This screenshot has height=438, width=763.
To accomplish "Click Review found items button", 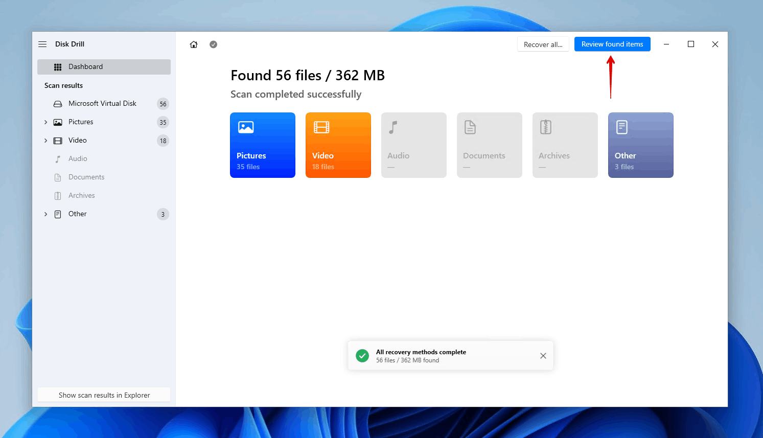I will (x=612, y=44).
